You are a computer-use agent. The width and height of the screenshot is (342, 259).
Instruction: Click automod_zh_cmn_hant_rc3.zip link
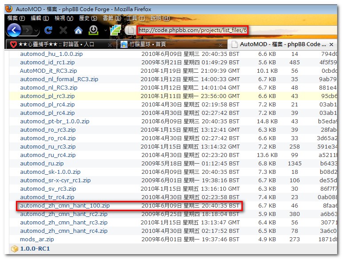[x=64, y=223]
